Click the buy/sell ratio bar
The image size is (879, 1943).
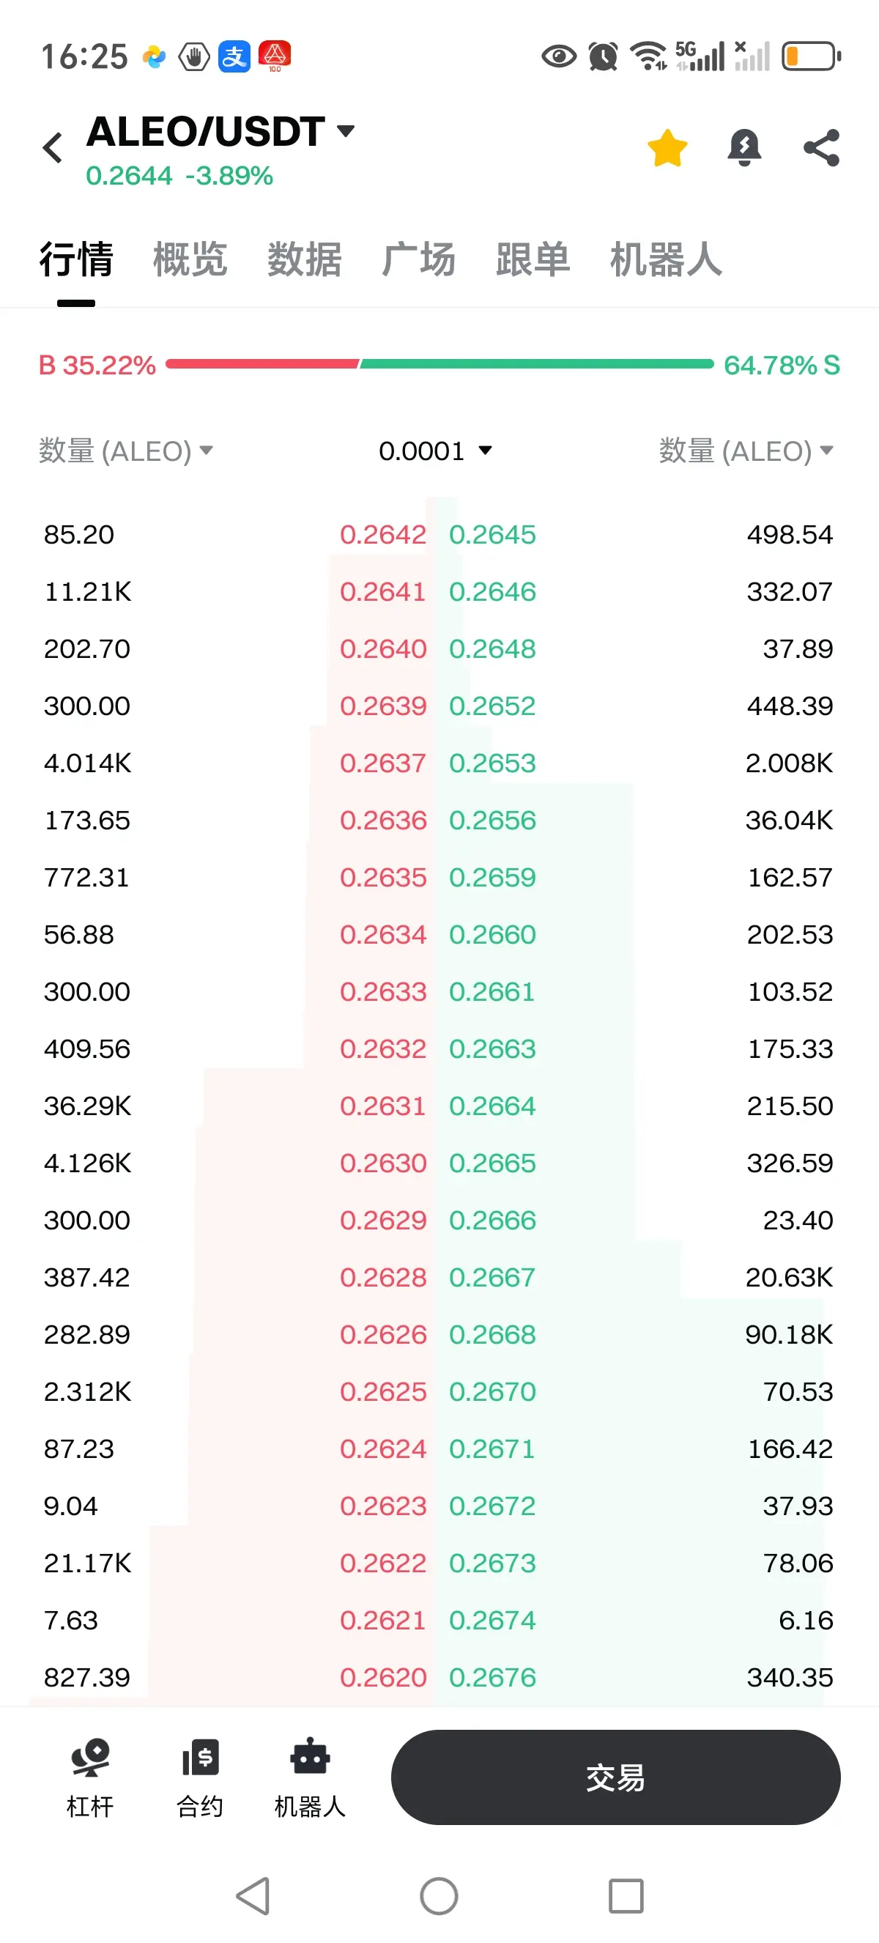(439, 364)
